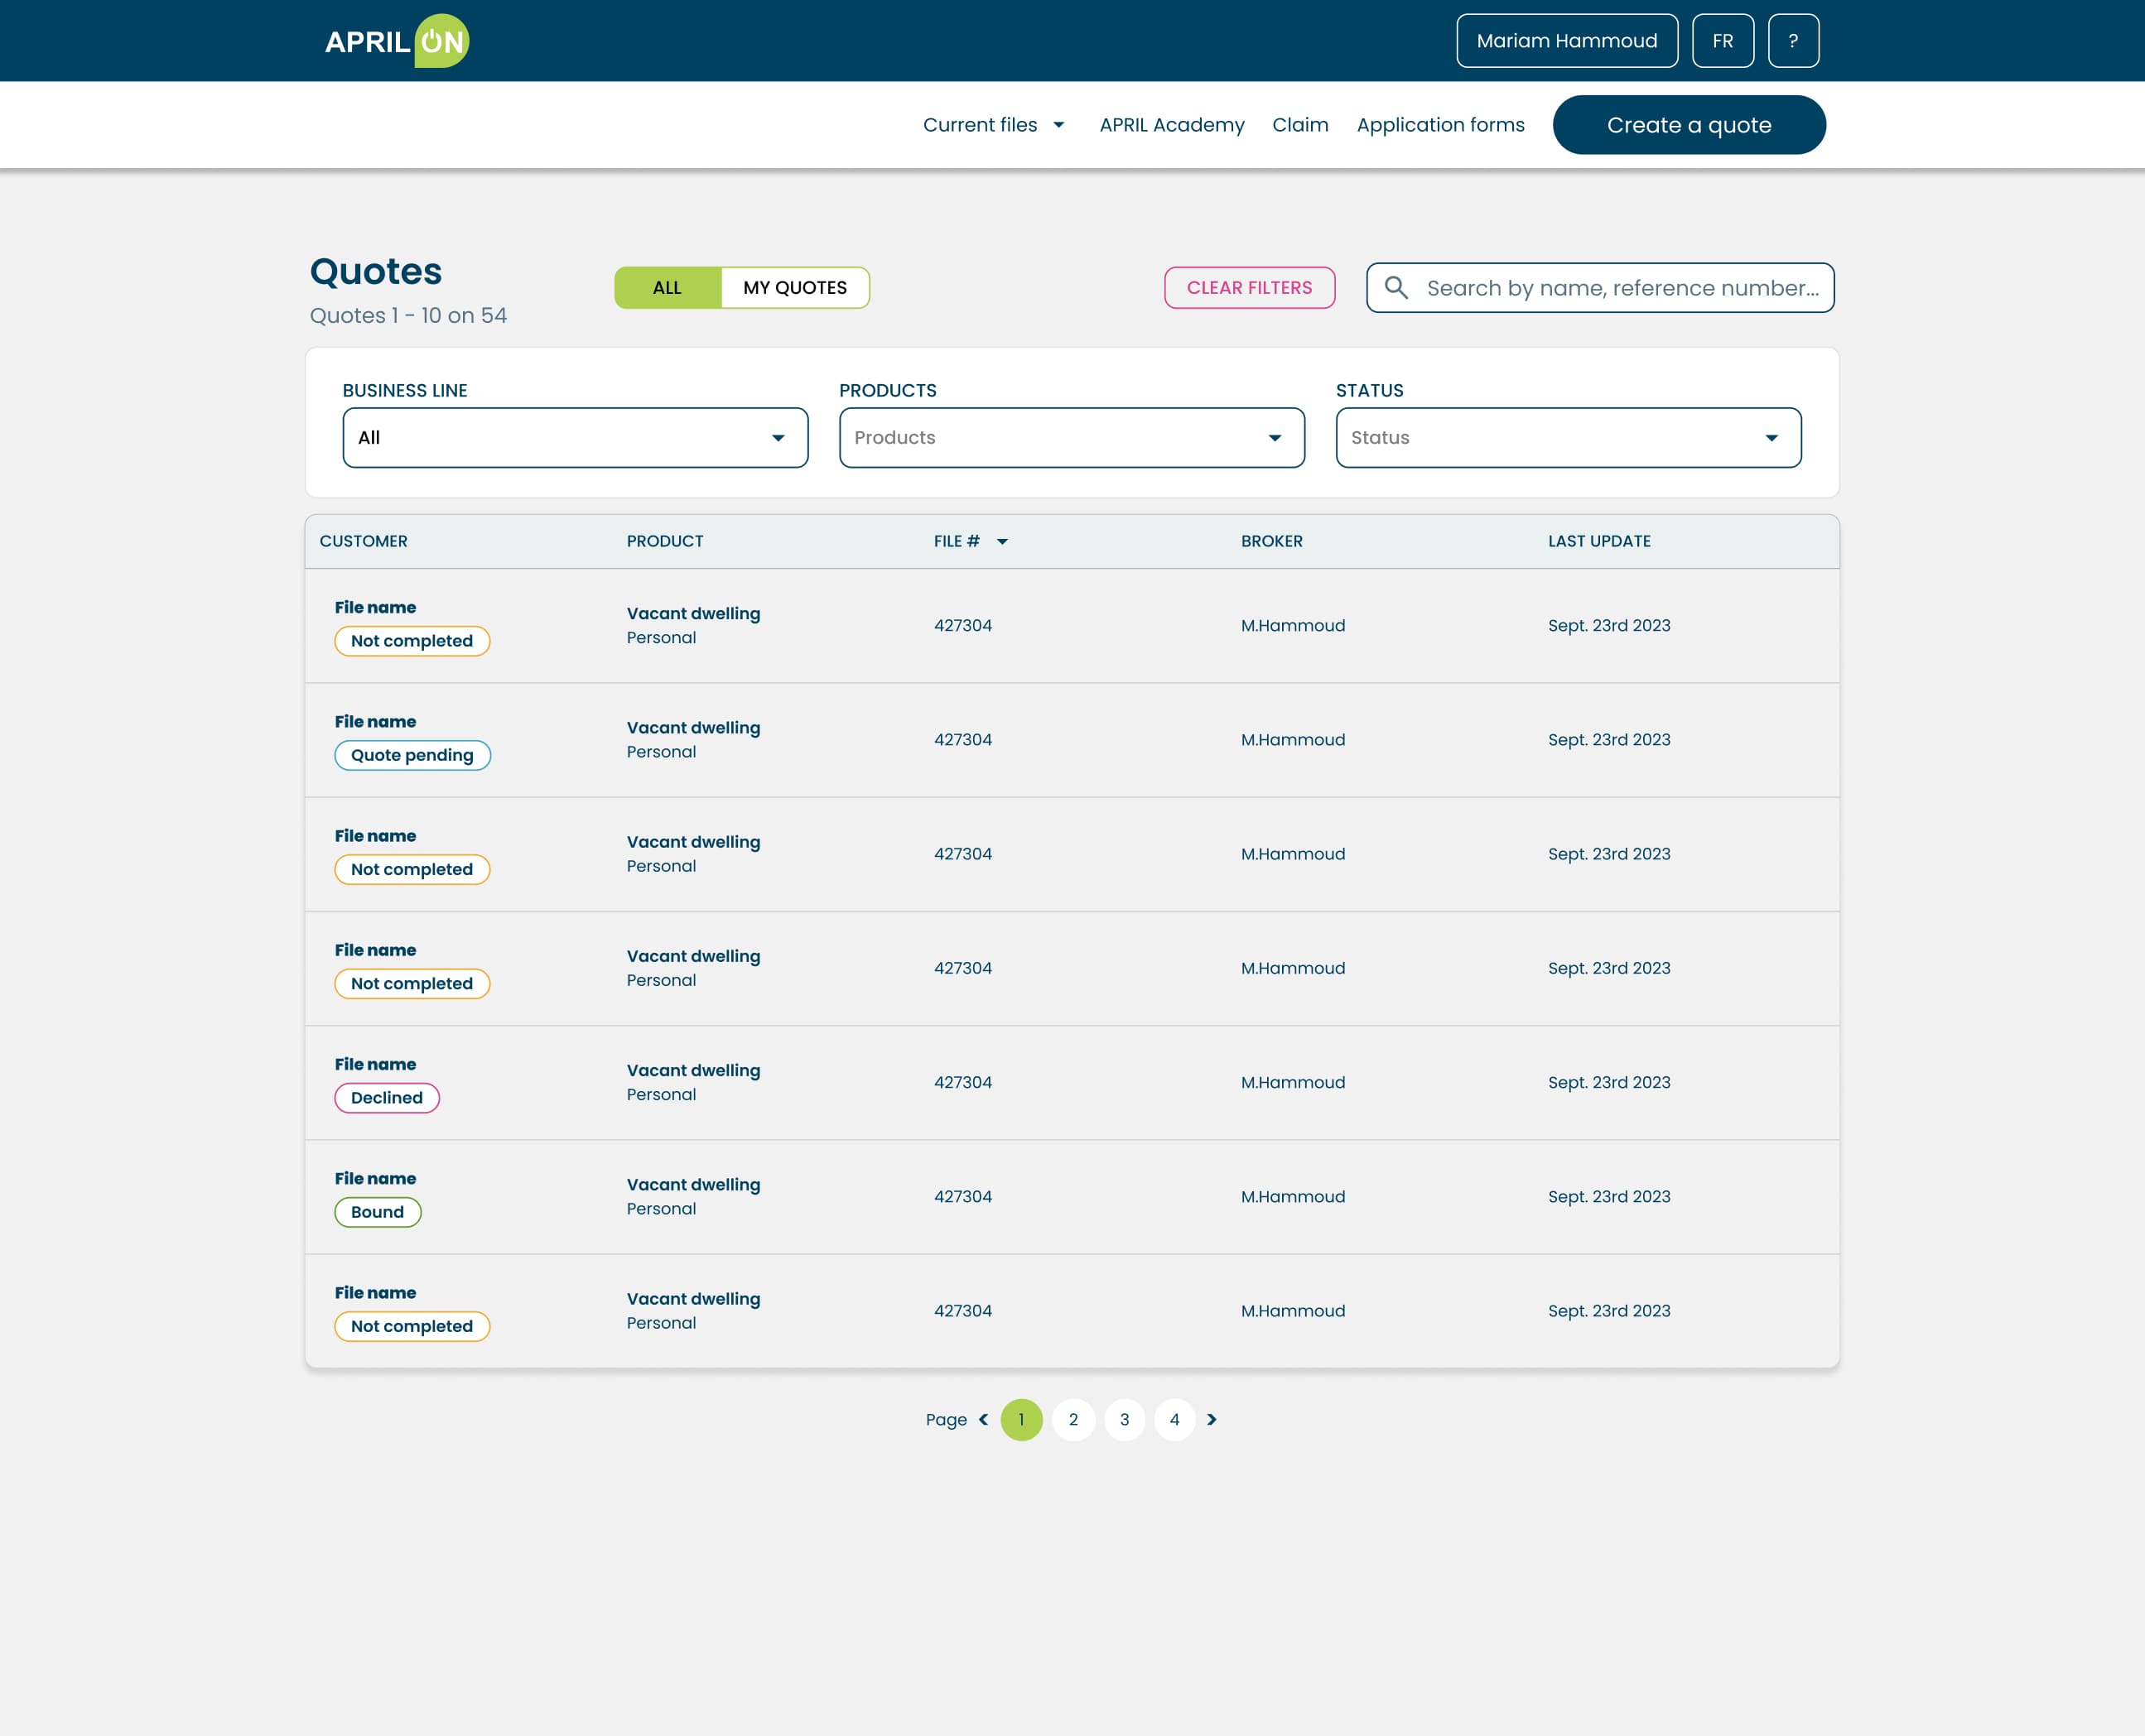Open help with the question mark button

[1793, 41]
